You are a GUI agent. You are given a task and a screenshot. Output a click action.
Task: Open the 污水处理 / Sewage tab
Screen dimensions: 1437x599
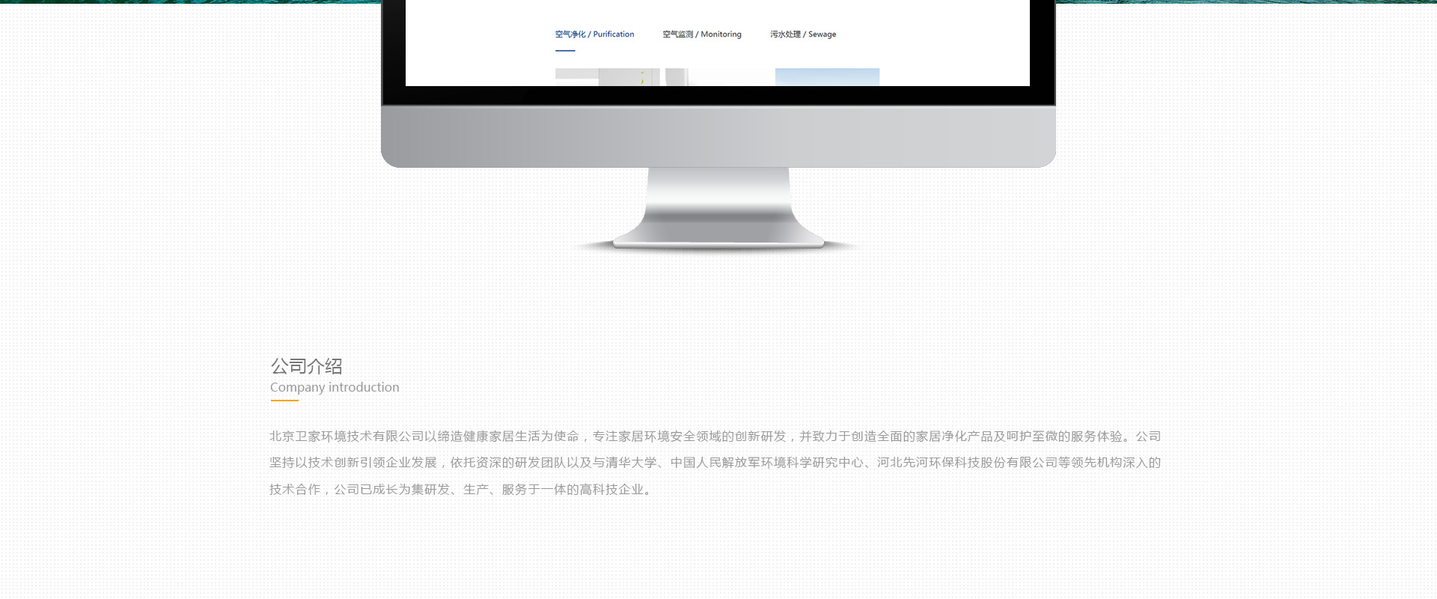pyautogui.click(x=802, y=34)
